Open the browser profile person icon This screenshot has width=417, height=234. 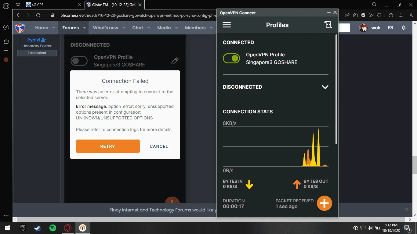coord(411,15)
